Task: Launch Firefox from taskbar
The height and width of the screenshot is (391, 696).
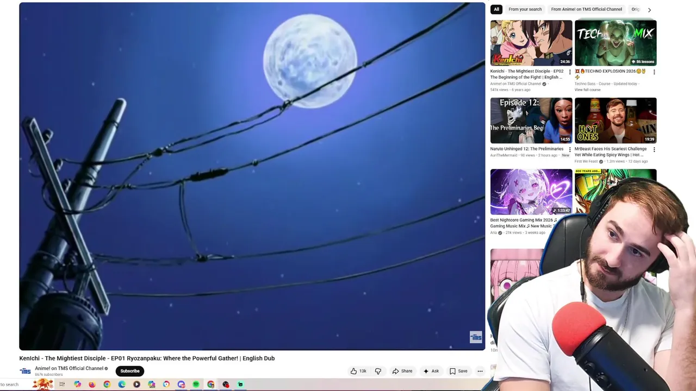Action: [92, 384]
